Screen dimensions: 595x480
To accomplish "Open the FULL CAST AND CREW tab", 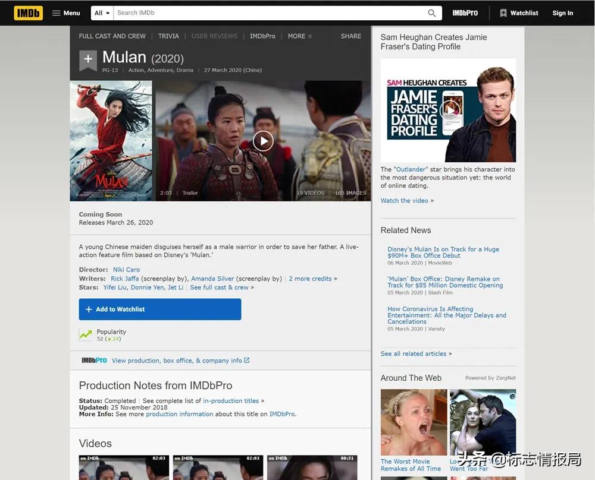I will pos(112,36).
